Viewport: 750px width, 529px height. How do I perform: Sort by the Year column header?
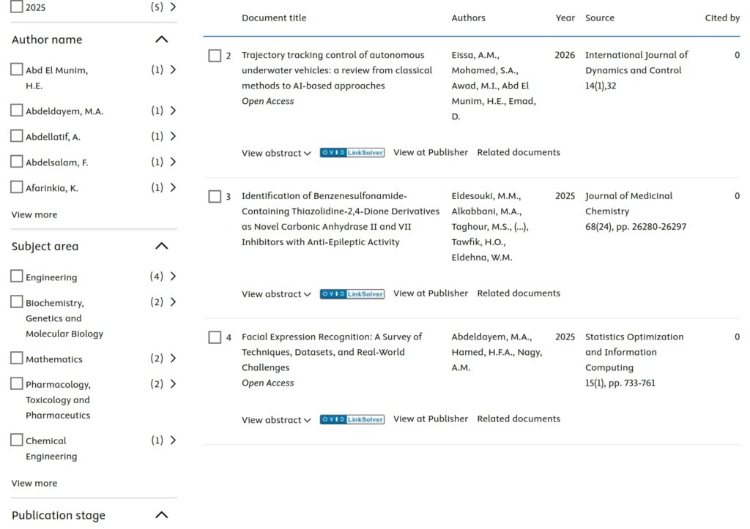tap(565, 18)
